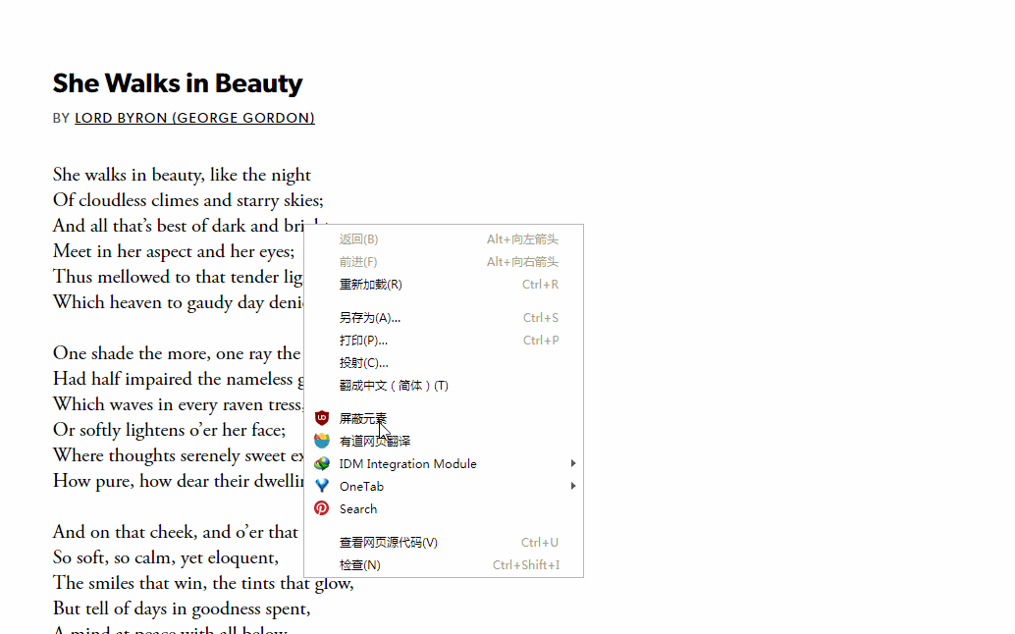Viewport: 1015px width, 634px height.
Task: Open 查看网页源代码(V) to view source
Action: pyautogui.click(x=388, y=543)
